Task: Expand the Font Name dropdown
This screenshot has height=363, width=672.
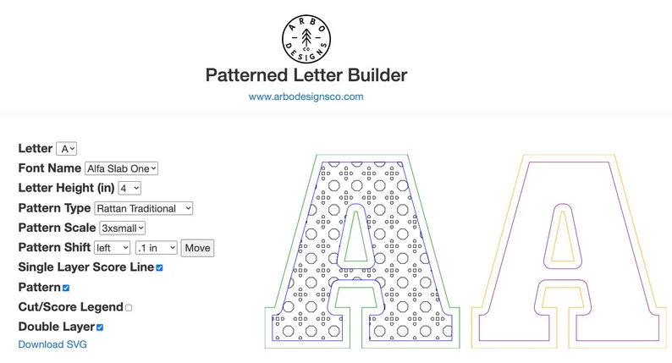Action: click(122, 168)
